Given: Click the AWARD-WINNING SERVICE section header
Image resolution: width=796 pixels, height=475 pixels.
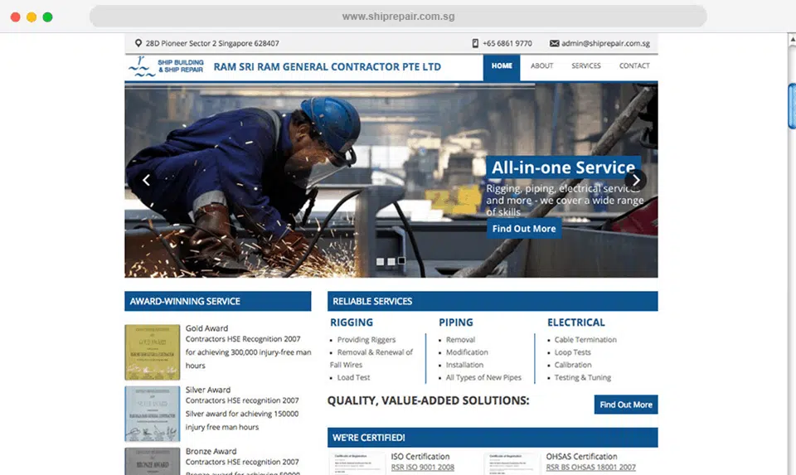Looking at the screenshot, I should click(x=218, y=301).
